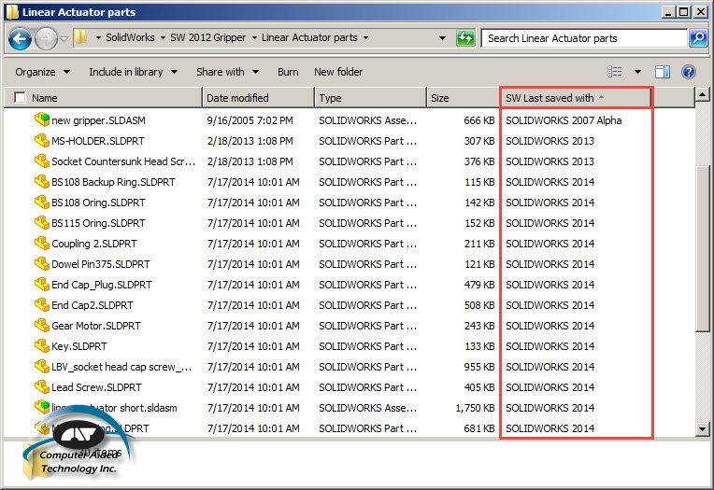This screenshot has width=714, height=490.
Task: Click BS108 Oring.SLDPRT part icon
Action: click(42, 202)
